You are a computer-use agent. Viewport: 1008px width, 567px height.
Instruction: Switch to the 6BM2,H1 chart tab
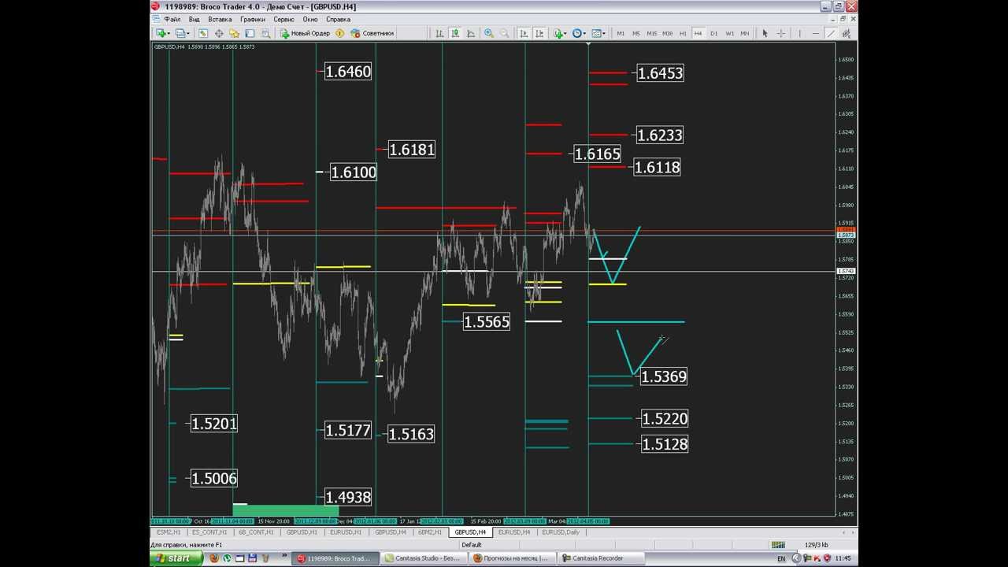pos(430,532)
